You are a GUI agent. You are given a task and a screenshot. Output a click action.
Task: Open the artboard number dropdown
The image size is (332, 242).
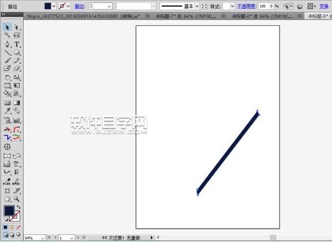pos(71,238)
